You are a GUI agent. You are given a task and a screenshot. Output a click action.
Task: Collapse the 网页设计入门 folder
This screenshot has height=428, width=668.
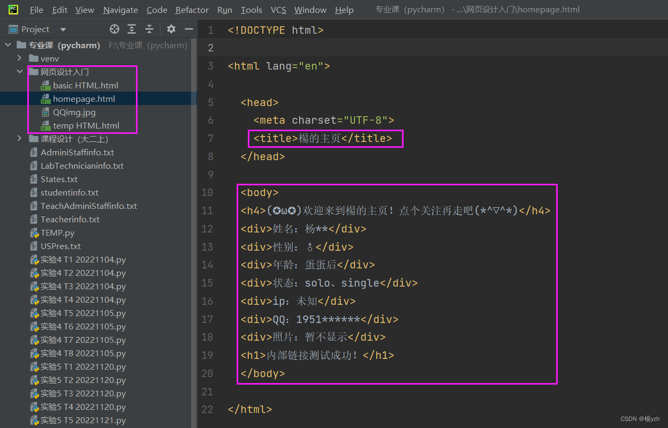click(19, 71)
